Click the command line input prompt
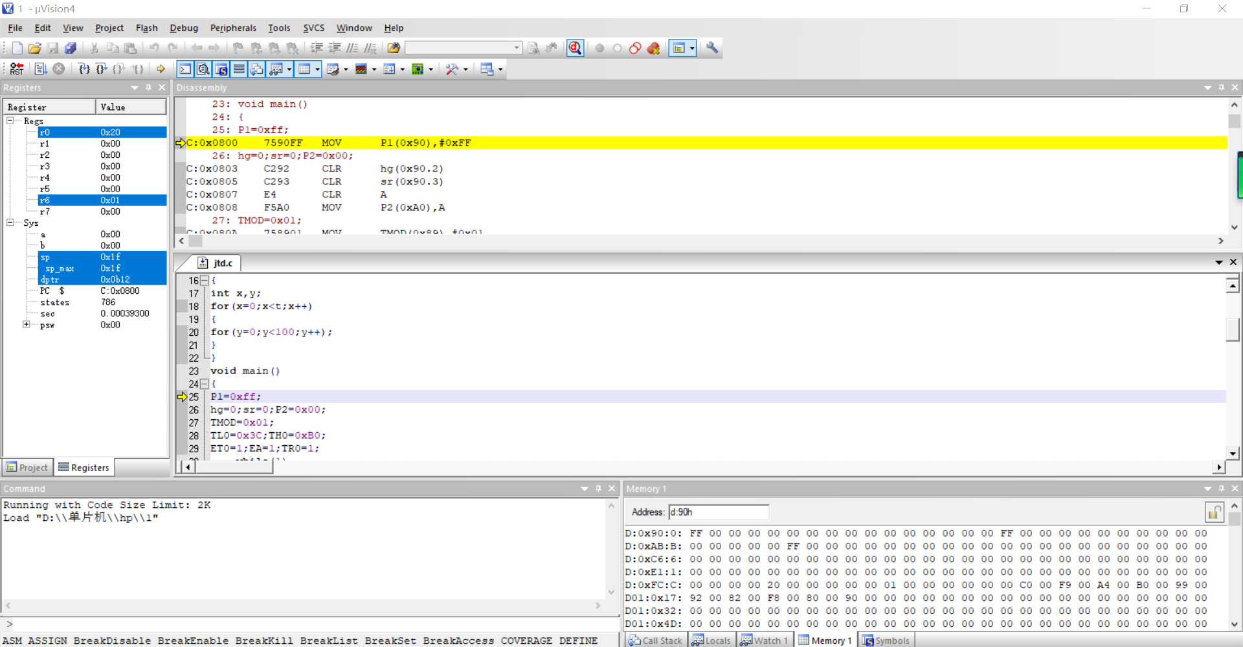The image size is (1243, 647). click(x=311, y=624)
